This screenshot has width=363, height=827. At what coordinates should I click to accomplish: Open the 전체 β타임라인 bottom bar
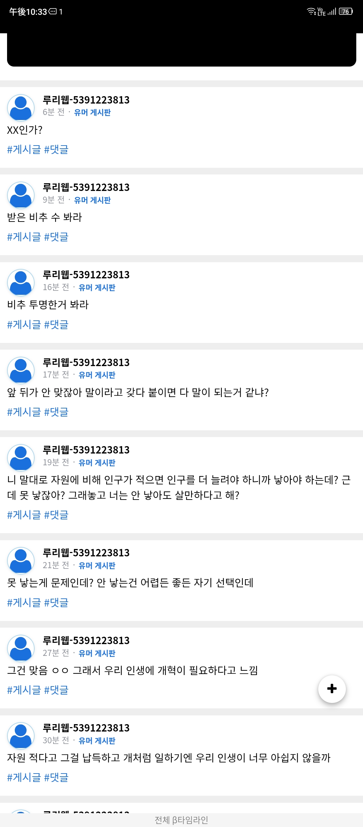coord(182,820)
